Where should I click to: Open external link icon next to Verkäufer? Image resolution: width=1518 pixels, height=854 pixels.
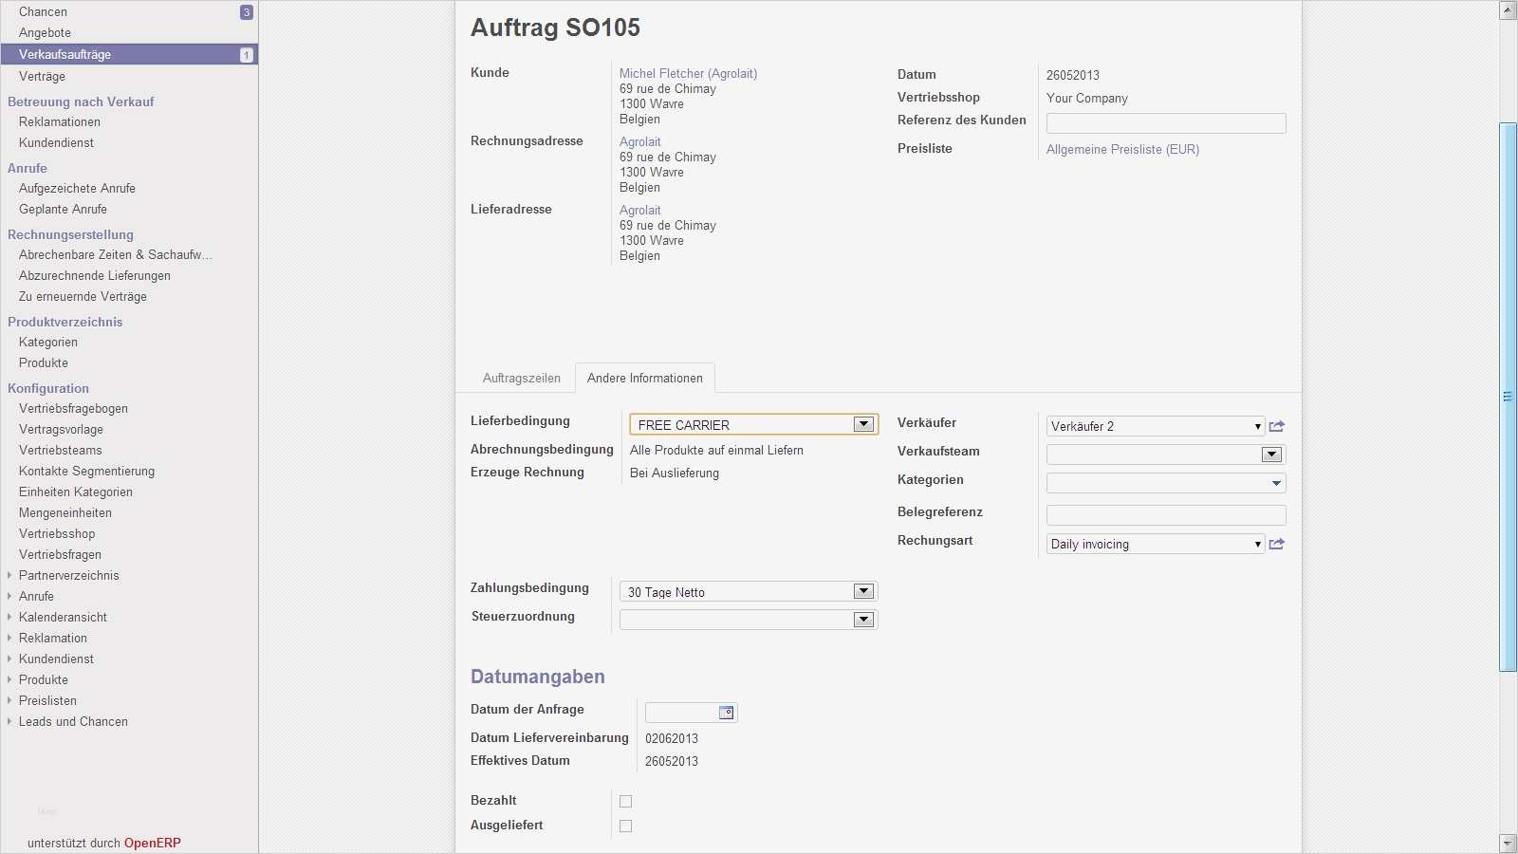tap(1277, 426)
